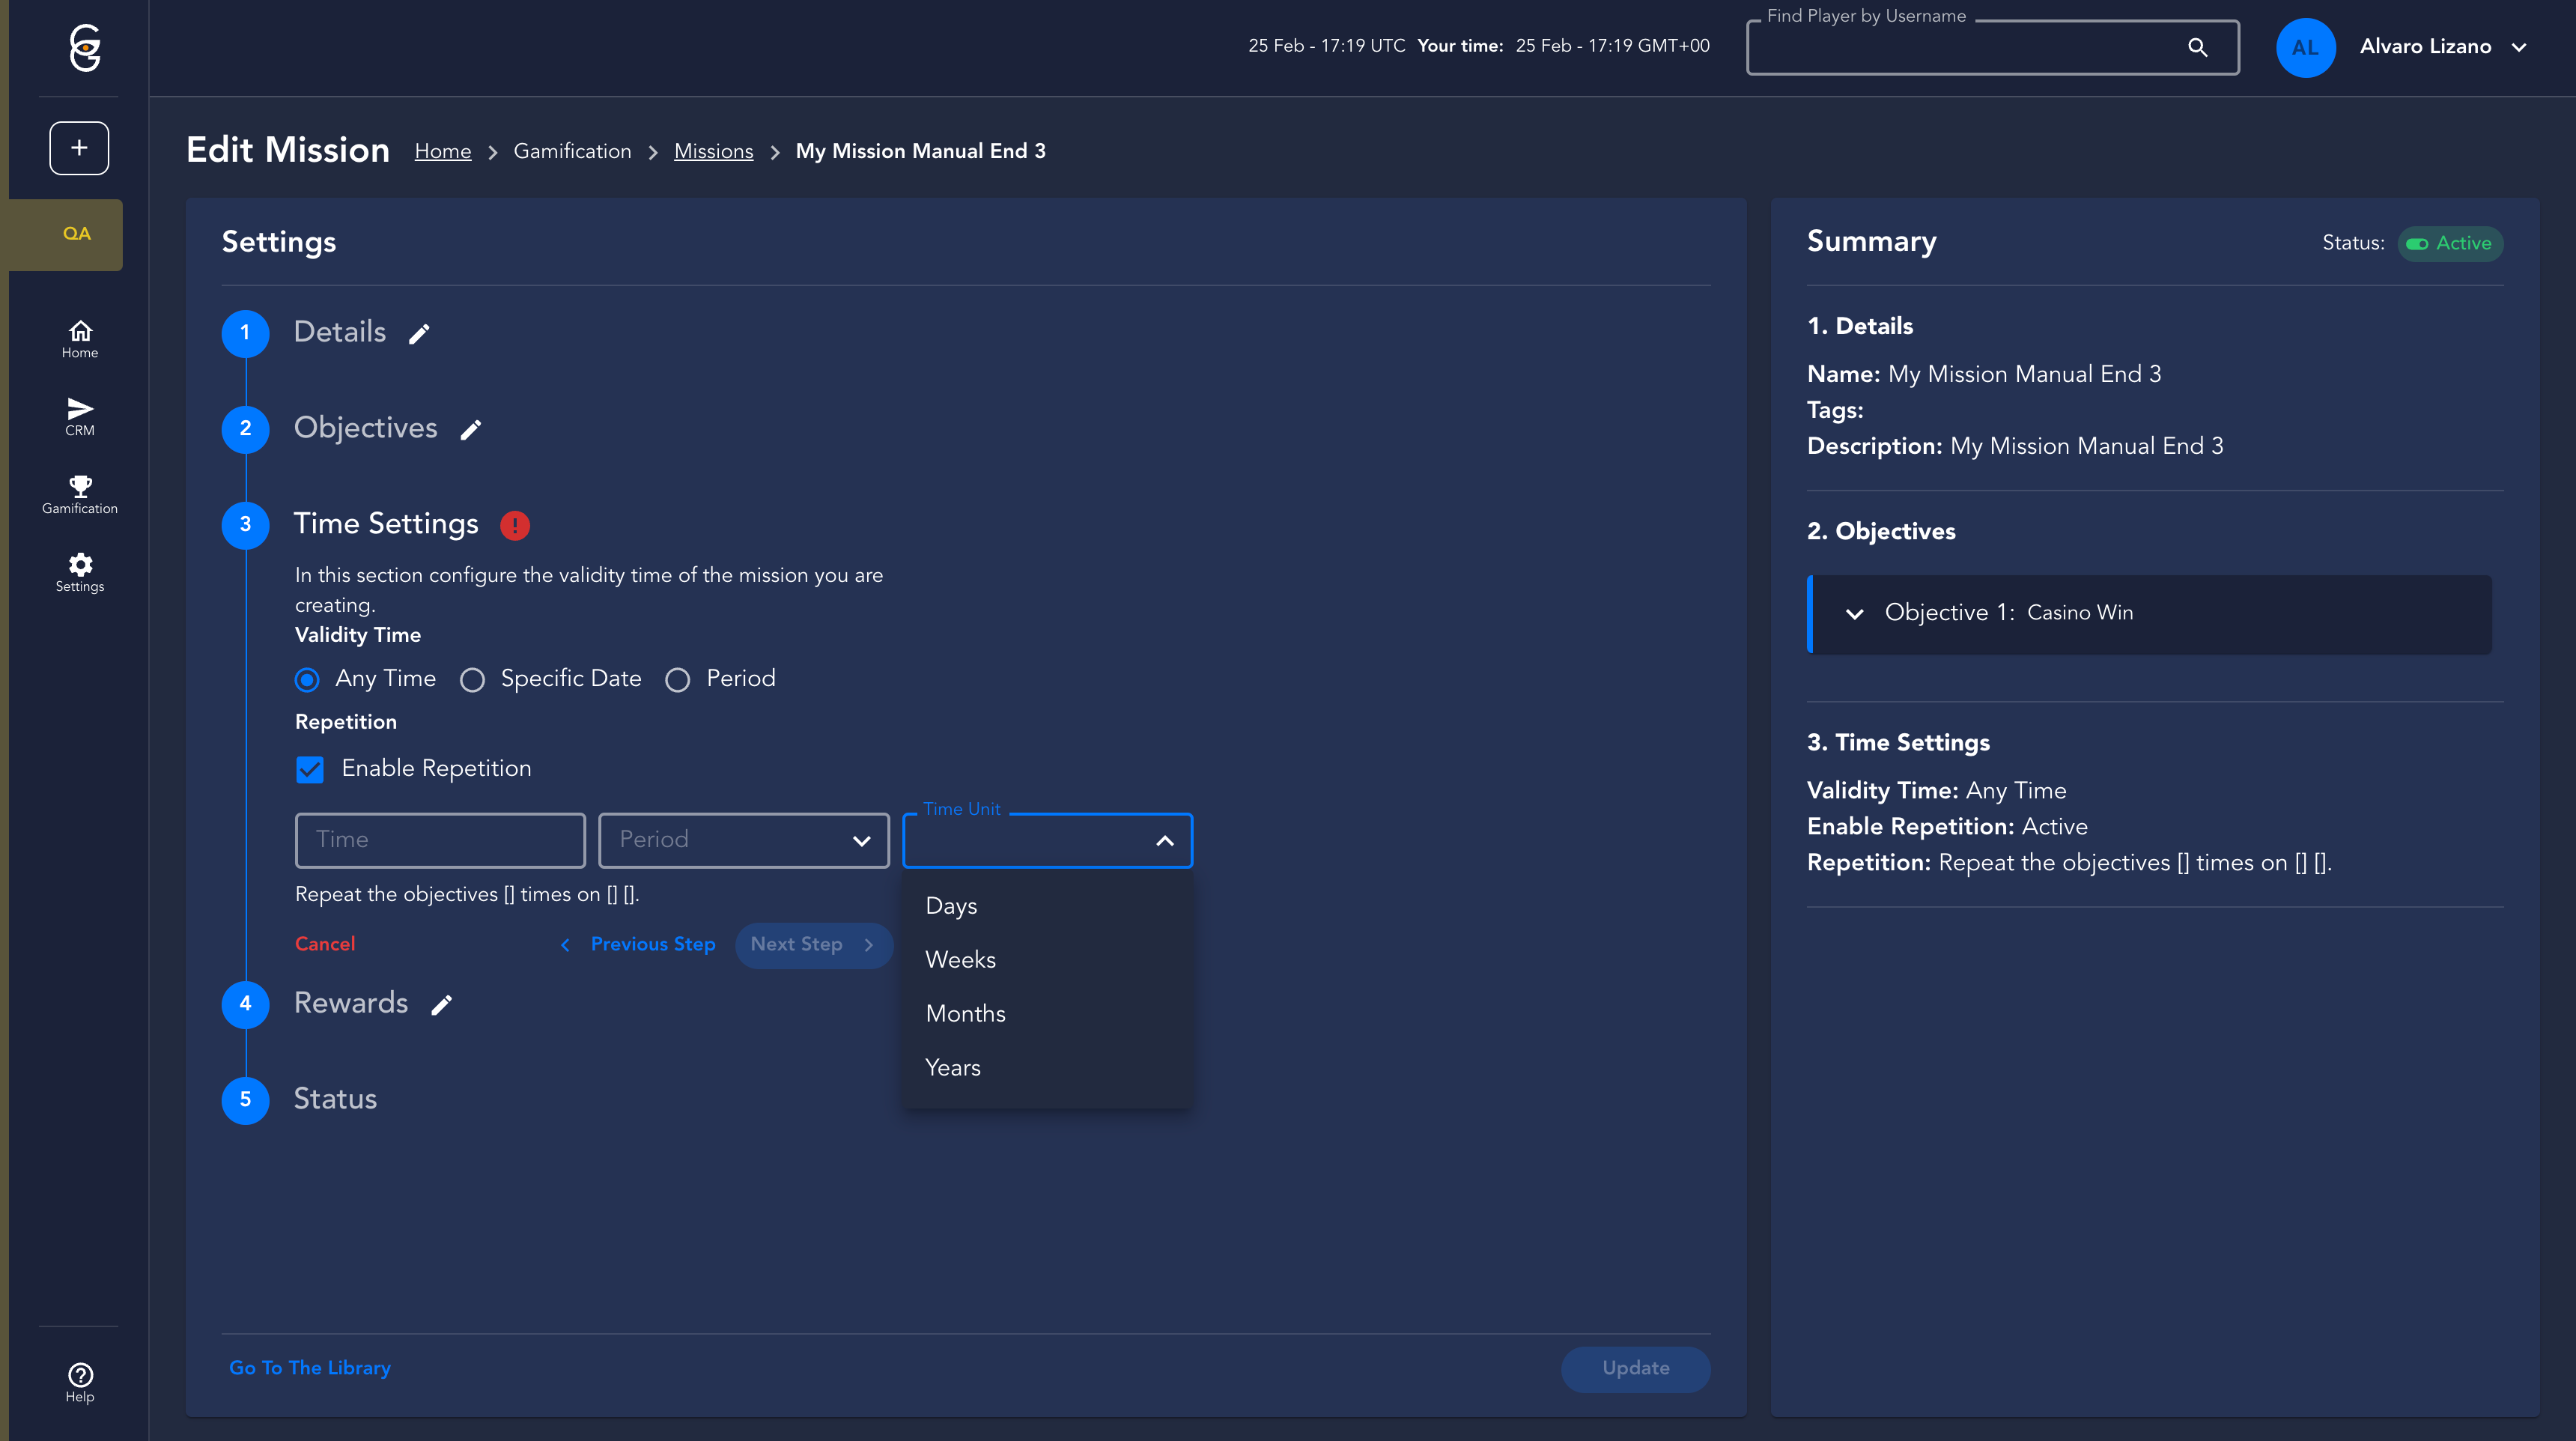This screenshot has height=1441, width=2576.
Task: Click the red warning icon on Time Settings
Action: point(514,525)
